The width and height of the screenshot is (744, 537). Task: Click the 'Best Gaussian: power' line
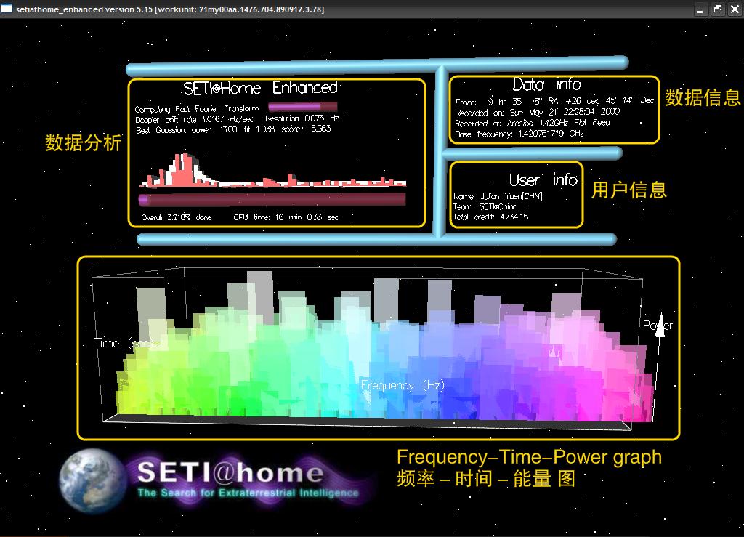233,129
